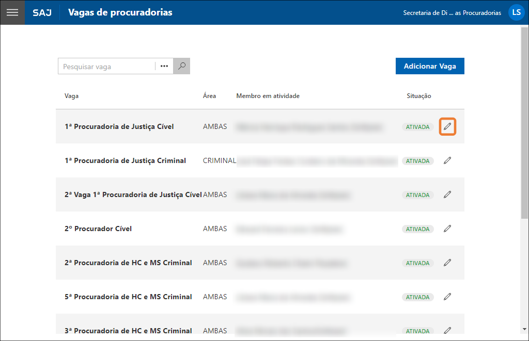Edit the 5ª Procuradoria de HC e MS Criminal
529x341 pixels.
pyautogui.click(x=447, y=297)
